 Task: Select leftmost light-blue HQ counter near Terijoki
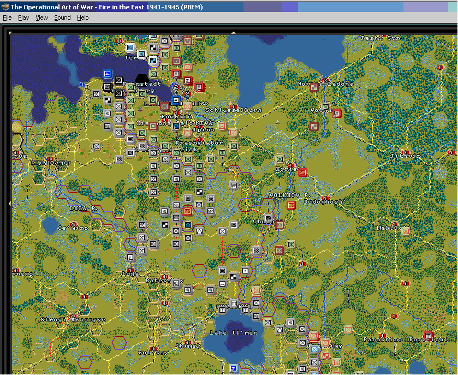pos(130,47)
